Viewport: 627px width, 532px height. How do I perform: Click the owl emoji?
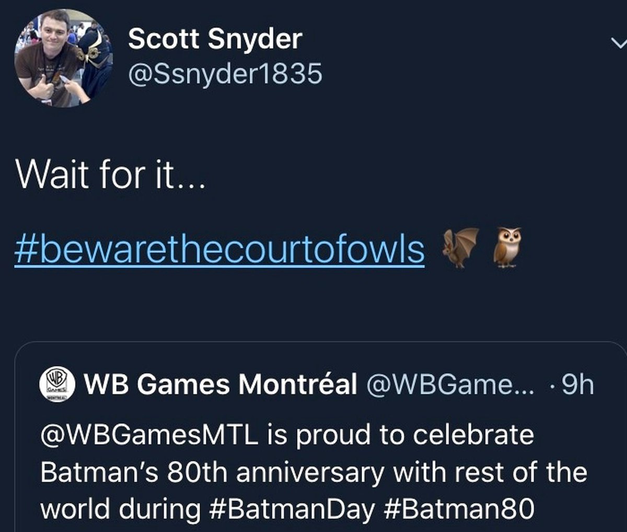pyautogui.click(x=507, y=247)
